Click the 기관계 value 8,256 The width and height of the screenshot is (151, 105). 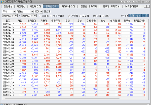click(x=47, y=45)
